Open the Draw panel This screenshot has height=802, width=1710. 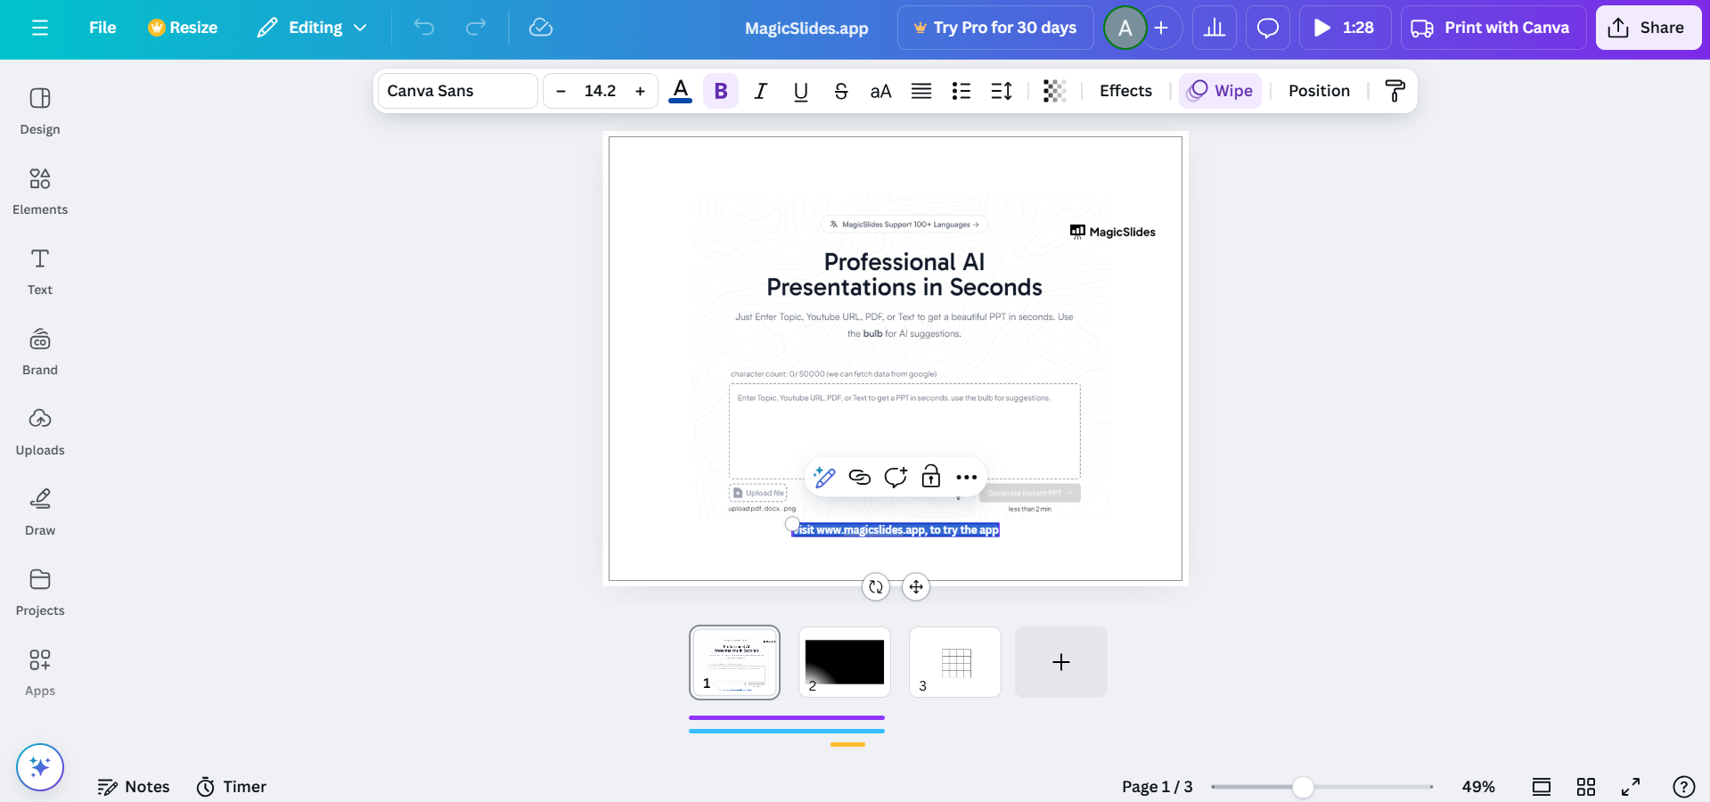[40, 511]
